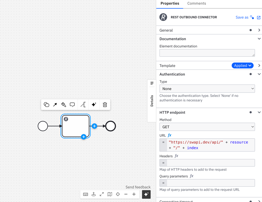
Task: Open the Method dropdown showing GET
Action: [207, 127]
